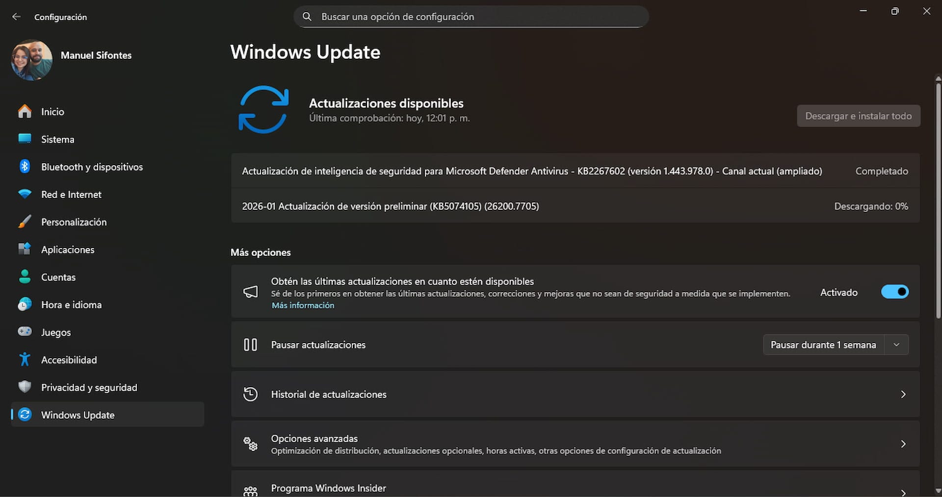Screen dimensions: 942x497
Task: Open the Más información link
Action: pos(303,305)
